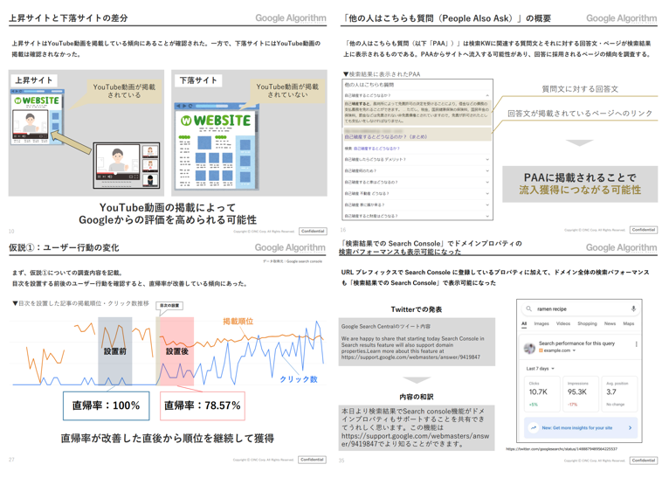Image resolution: width=669 pixels, height=478 pixels.
Task: Click the Confidential badge on the PAA slide
Action: tap(644, 230)
